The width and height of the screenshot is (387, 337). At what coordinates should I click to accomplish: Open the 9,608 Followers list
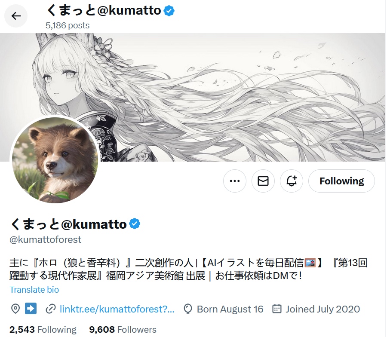123,330
